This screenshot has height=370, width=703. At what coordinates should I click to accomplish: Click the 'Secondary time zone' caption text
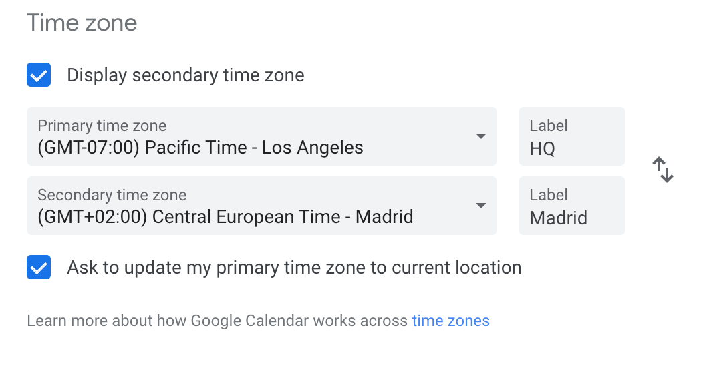[x=112, y=195]
